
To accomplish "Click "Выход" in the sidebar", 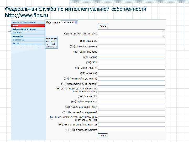I will pos(28,43).
